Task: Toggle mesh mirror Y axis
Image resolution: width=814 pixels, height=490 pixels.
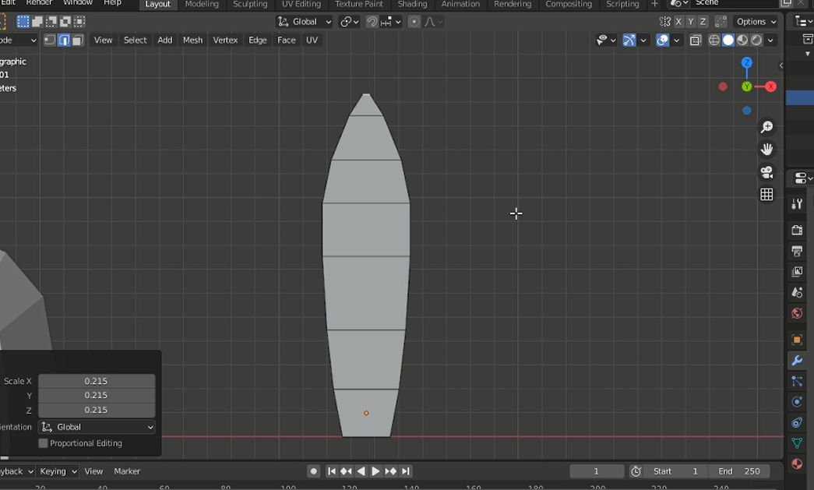Action: tap(690, 21)
